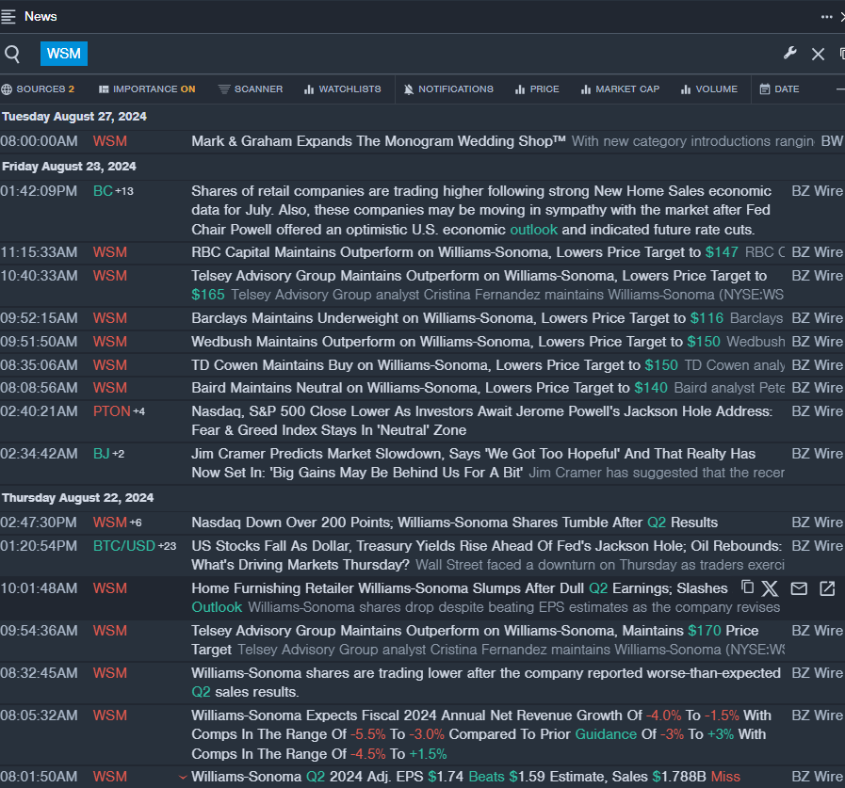
Task: Open the Fiscal 2024 Annual Net Revenue story
Action: coord(481,734)
